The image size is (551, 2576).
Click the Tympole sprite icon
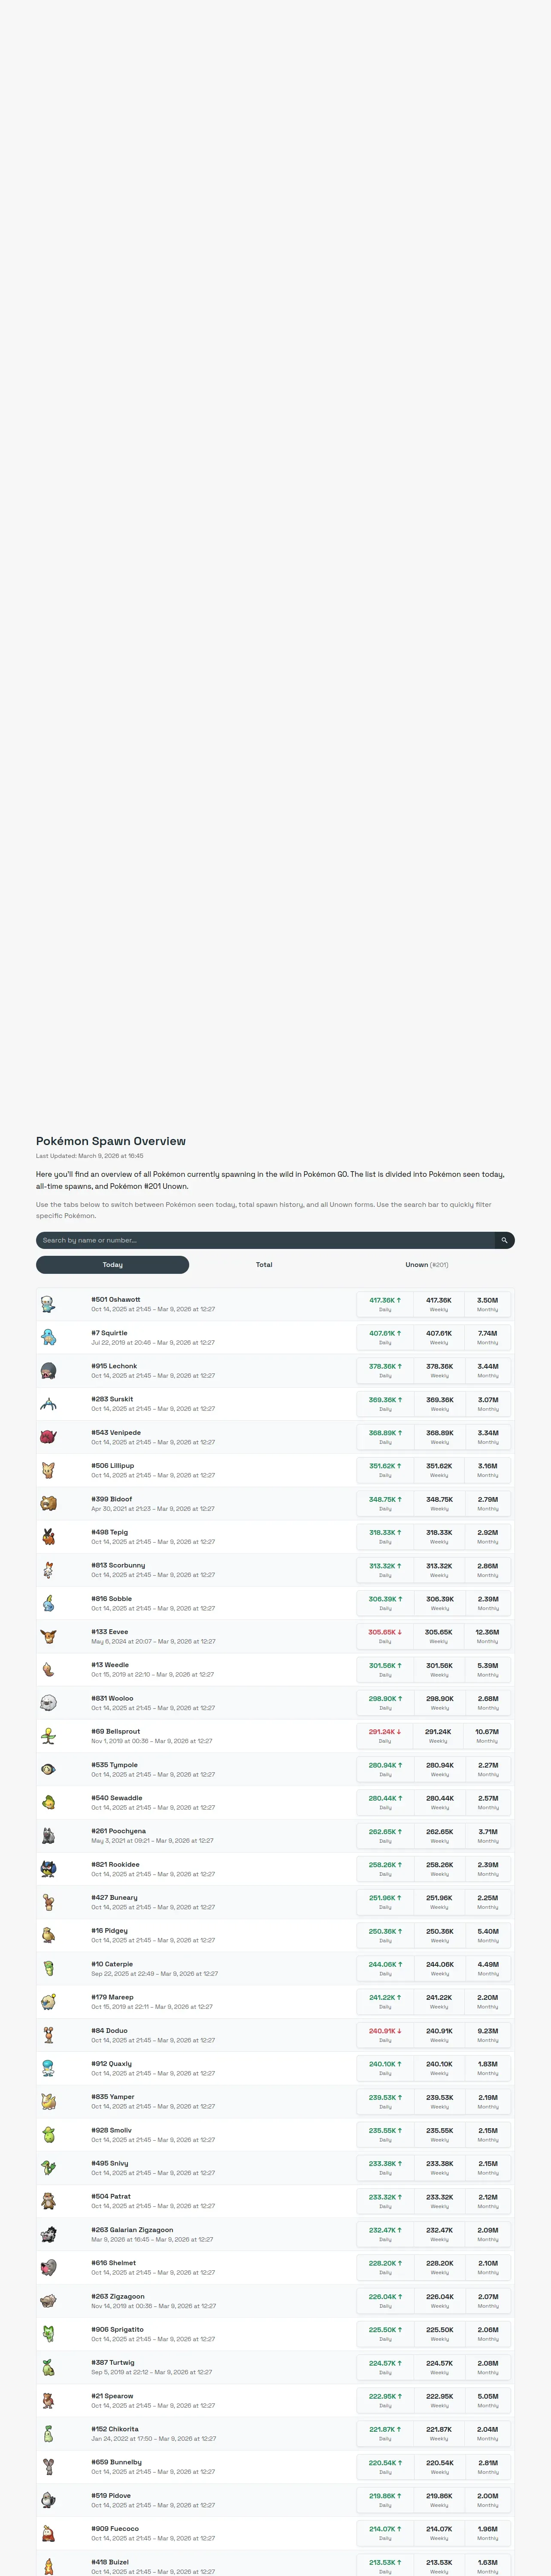click(x=48, y=1769)
